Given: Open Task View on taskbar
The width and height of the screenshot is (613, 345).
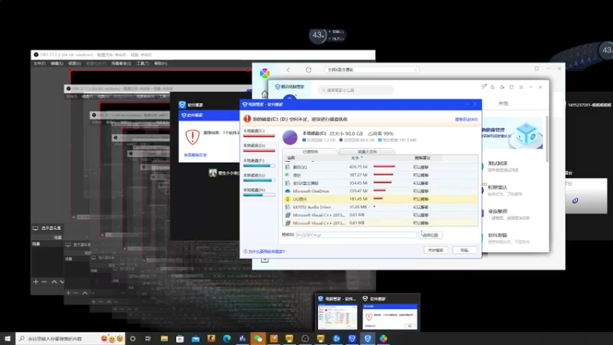Looking at the screenshot, I should click(x=148, y=338).
